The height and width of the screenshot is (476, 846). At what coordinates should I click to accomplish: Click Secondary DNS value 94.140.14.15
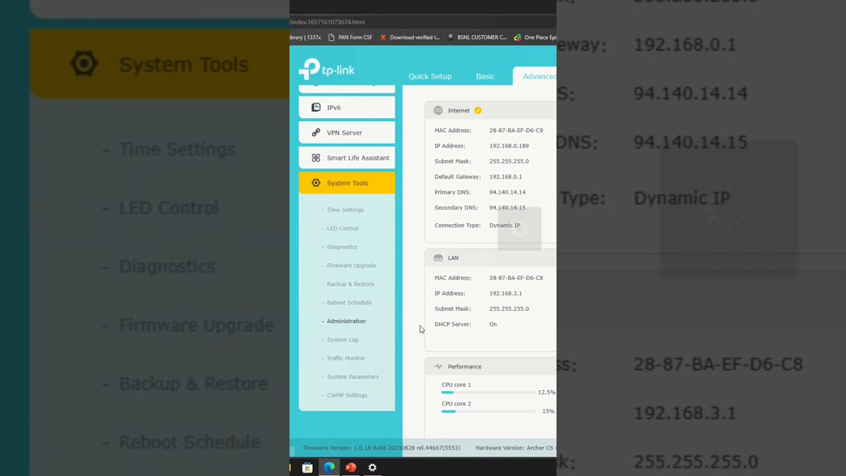pos(508,208)
